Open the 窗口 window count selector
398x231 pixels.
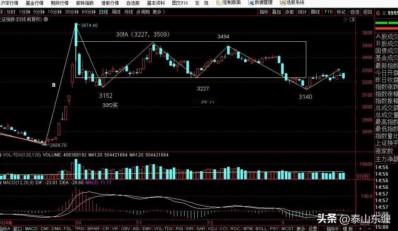point(17,228)
